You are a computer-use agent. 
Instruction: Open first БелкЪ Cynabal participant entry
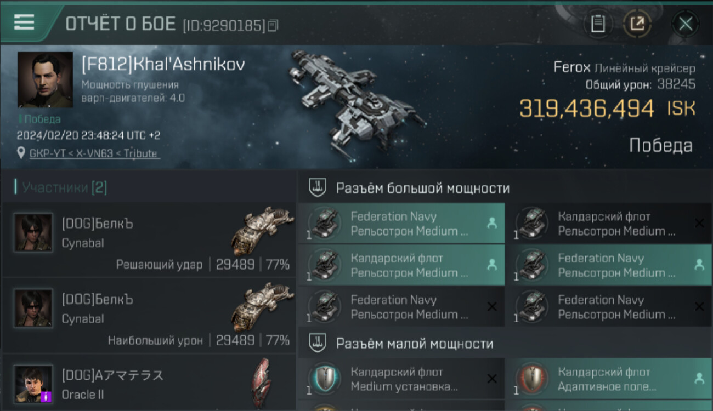(x=149, y=240)
